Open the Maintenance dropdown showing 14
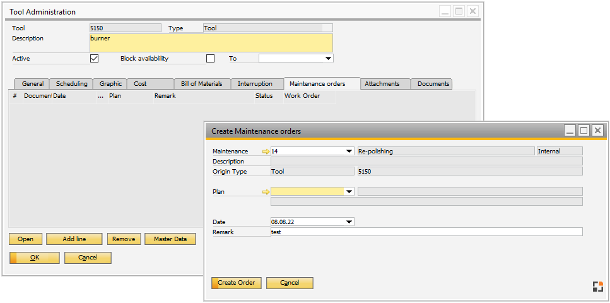This screenshot has height=303, width=610. point(349,151)
